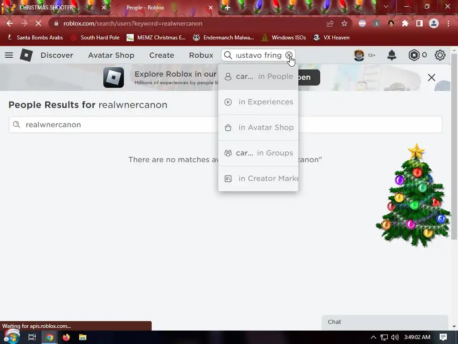Open the notifications bell

pos(392,55)
